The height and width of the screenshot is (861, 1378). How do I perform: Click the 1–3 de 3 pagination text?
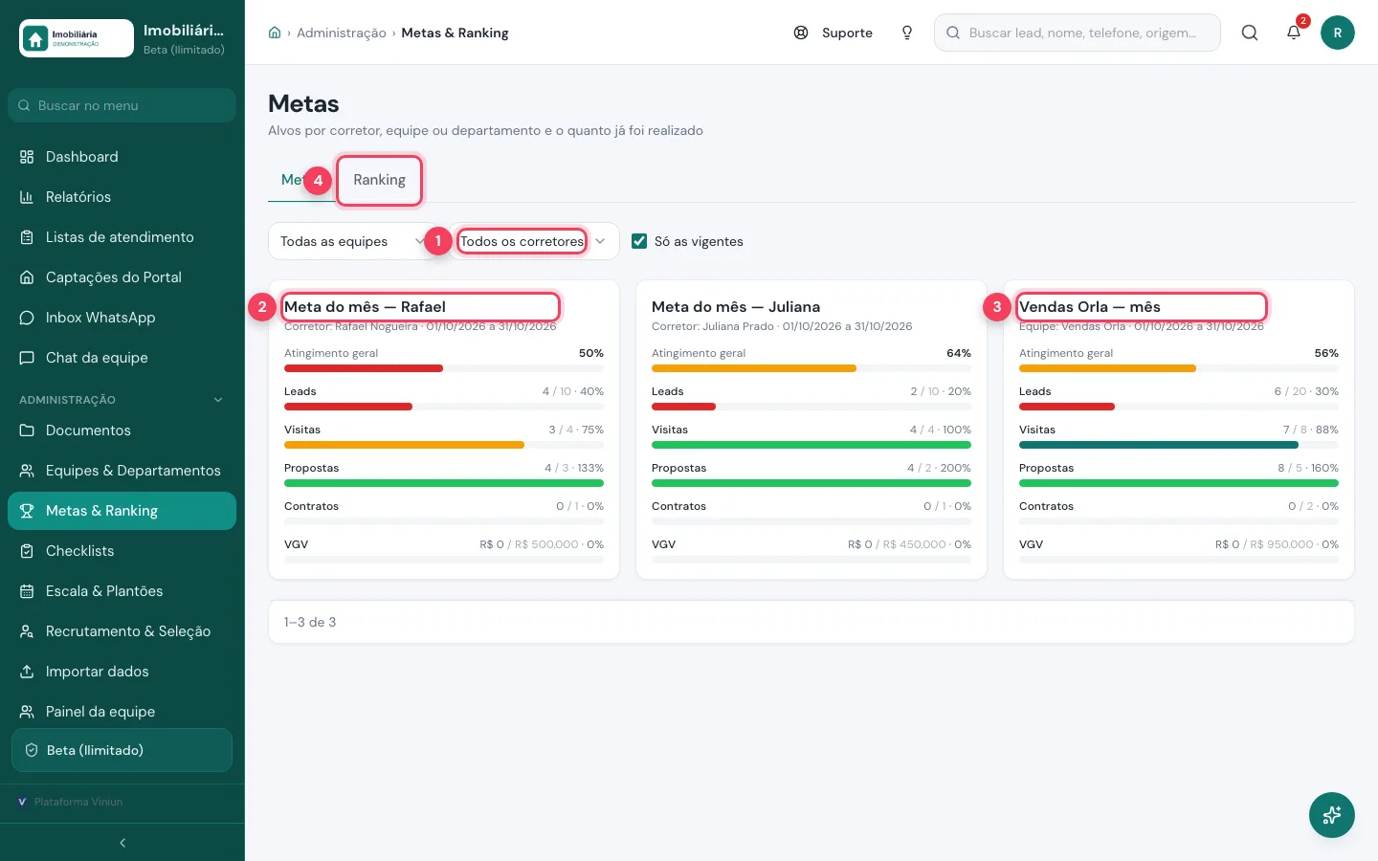tap(310, 622)
